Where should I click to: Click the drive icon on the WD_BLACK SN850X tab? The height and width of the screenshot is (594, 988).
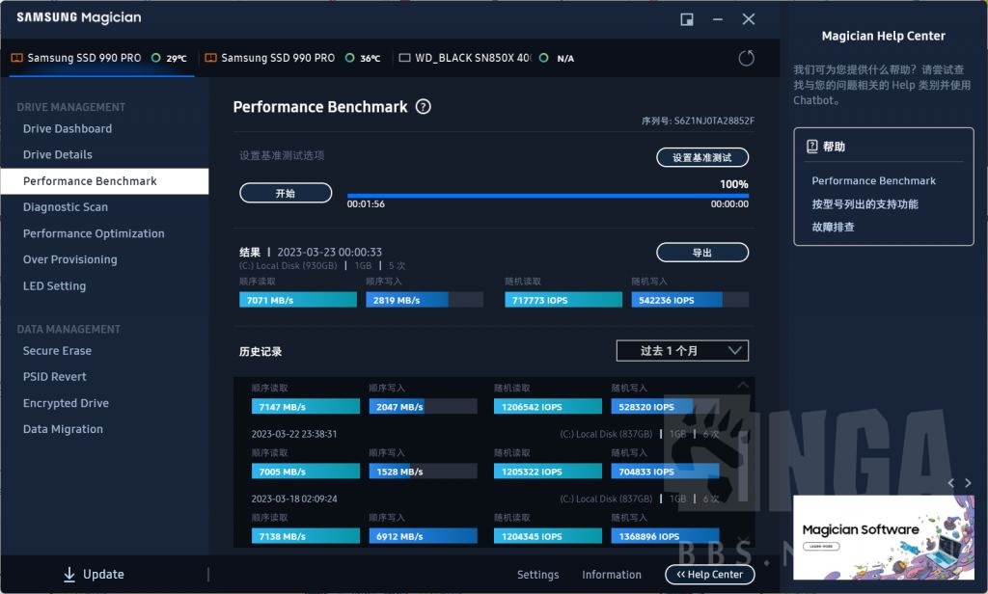[x=405, y=58]
